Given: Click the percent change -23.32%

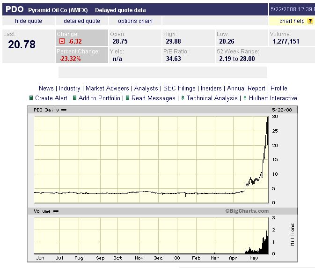Looking at the screenshot, I should pyautogui.click(x=70, y=59).
